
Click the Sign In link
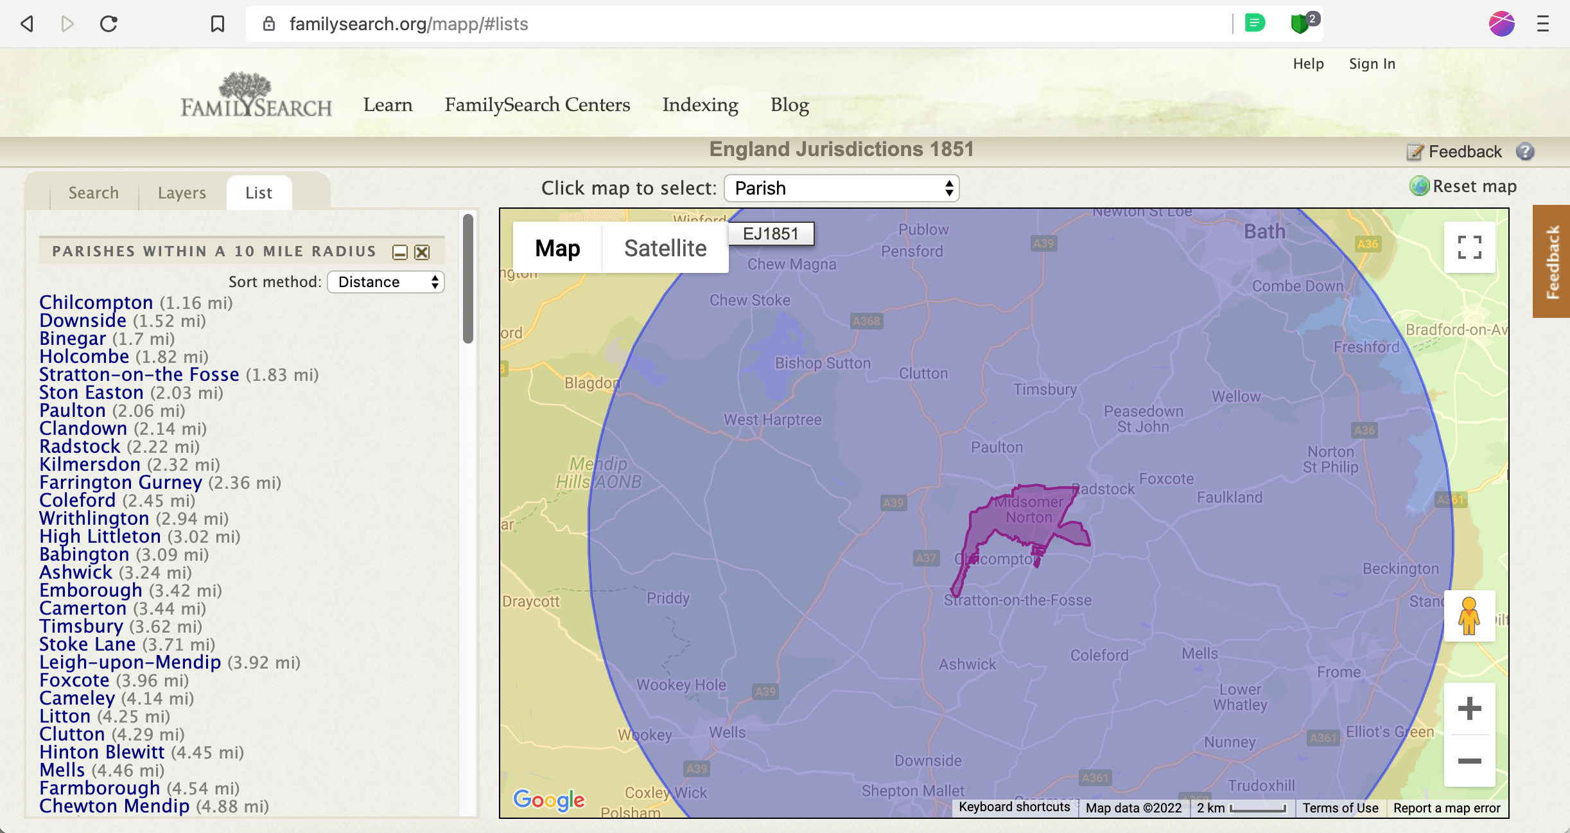coord(1372,64)
